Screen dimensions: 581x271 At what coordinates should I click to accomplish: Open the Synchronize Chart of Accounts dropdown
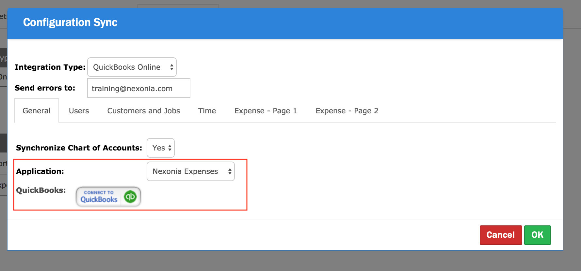point(161,148)
